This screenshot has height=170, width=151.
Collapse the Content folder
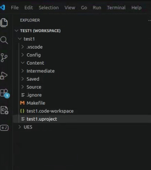click(x=23, y=63)
